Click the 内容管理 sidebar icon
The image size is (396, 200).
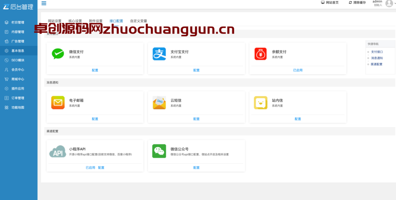7,32
